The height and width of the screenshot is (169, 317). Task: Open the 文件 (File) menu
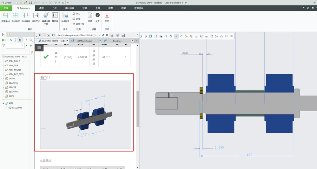(6, 8)
